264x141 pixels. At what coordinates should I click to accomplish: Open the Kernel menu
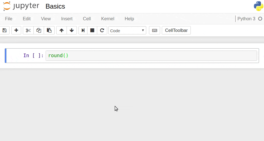pyautogui.click(x=107, y=19)
